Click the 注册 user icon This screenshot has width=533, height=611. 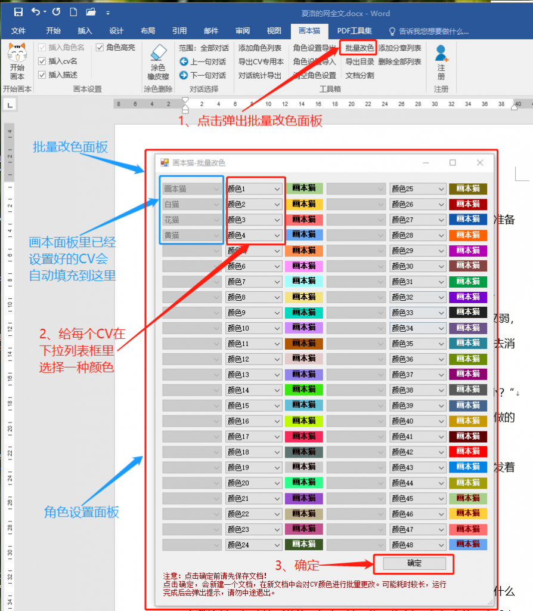tap(441, 53)
